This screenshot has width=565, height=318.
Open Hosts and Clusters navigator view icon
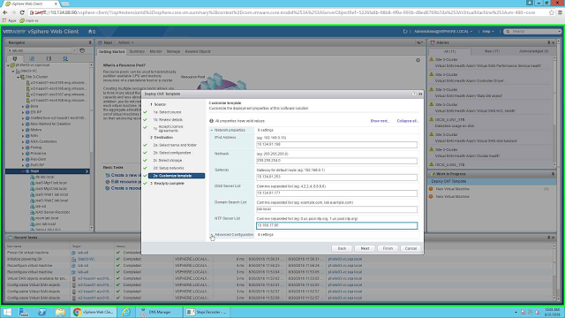click(15, 58)
